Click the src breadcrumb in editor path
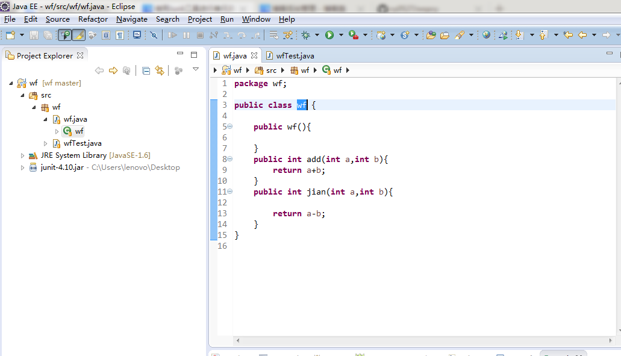621x356 pixels. pyautogui.click(x=271, y=70)
